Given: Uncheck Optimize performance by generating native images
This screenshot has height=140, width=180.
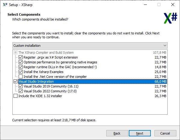Looking at the screenshot, I should click(x=20, y=62).
